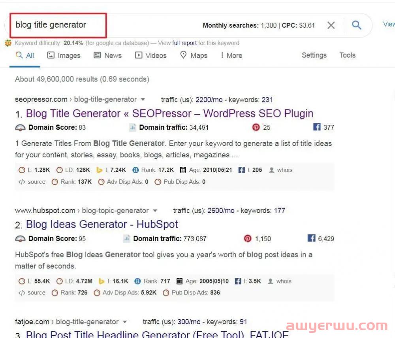Click the Facebook icon showing 6,429
This screenshot has height=338, width=395.
click(311, 238)
